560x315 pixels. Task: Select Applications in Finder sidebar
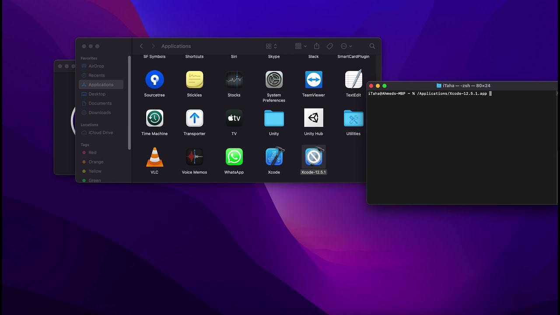pyautogui.click(x=101, y=85)
